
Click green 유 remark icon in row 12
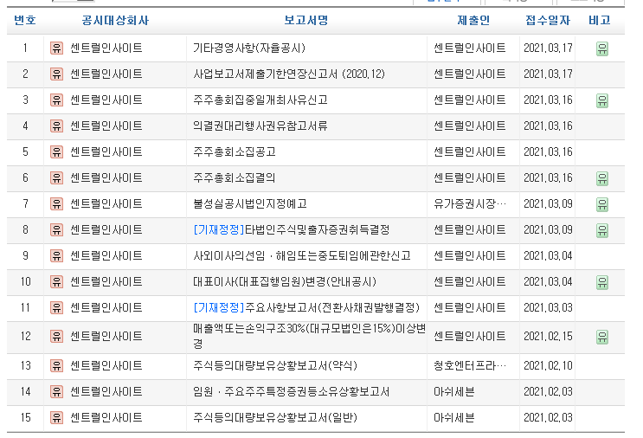click(602, 337)
